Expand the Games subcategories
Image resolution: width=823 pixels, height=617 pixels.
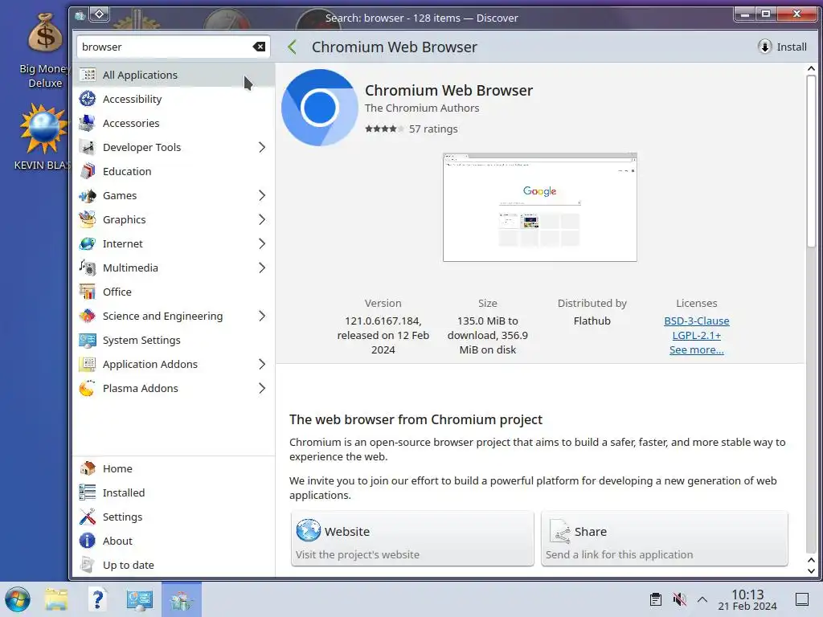pyautogui.click(x=262, y=196)
